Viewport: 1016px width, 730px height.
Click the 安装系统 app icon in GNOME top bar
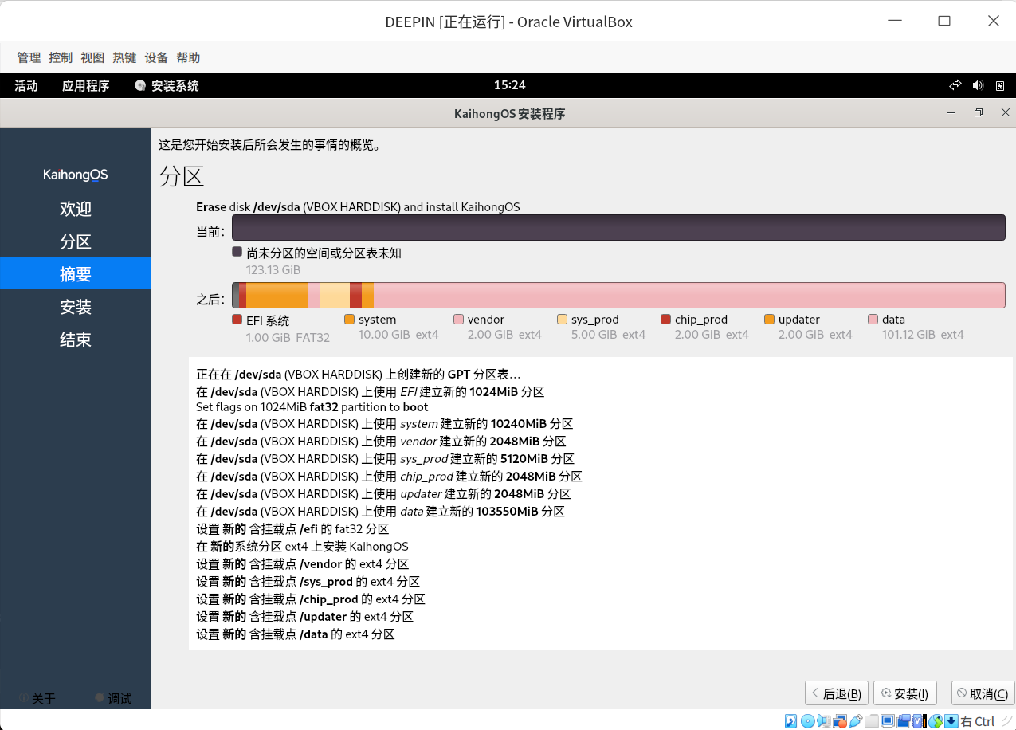click(140, 85)
